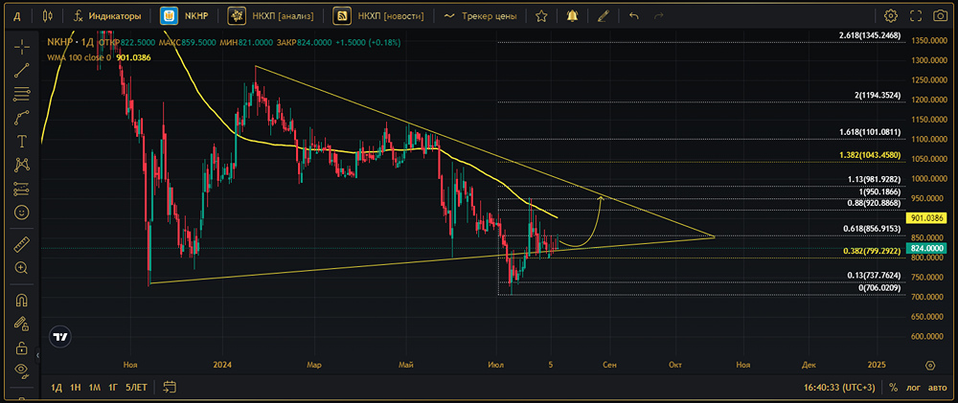Select the ruler measure tool
Viewport: 958px width, 403px height.
point(23,244)
